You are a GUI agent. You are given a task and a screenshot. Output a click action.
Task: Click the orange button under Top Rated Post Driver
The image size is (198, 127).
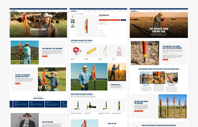139,111
